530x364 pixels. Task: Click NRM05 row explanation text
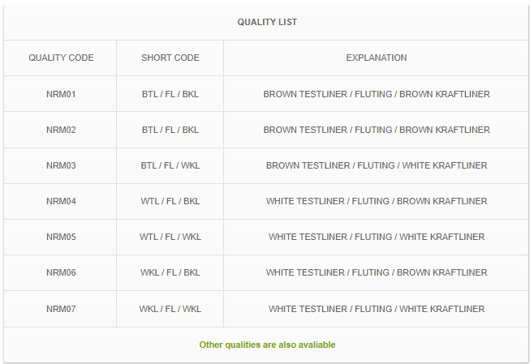(377, 237)
